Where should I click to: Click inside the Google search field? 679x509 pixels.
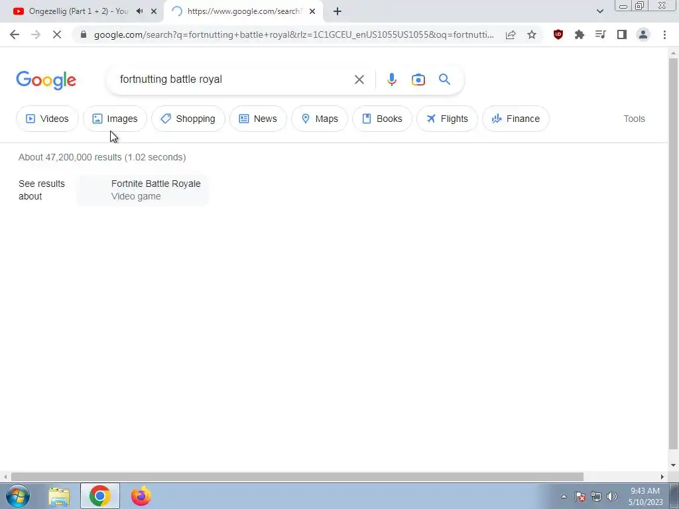pos(234,80)
